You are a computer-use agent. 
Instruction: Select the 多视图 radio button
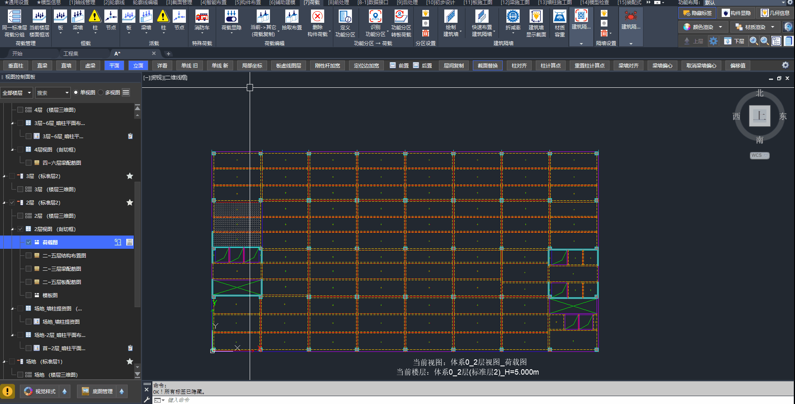point(101,93)
